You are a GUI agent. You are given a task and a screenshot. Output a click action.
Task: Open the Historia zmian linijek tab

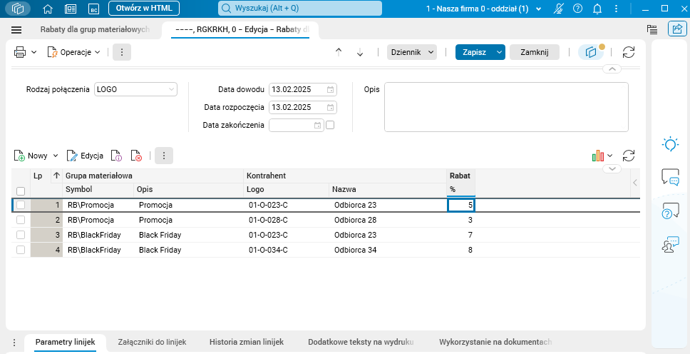pos(247,342)
